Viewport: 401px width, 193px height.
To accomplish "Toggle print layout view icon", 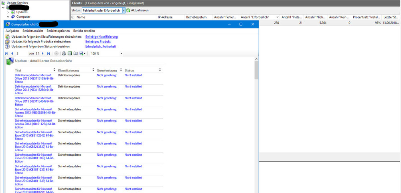I will pyautogui.click(x=69, y=53).
